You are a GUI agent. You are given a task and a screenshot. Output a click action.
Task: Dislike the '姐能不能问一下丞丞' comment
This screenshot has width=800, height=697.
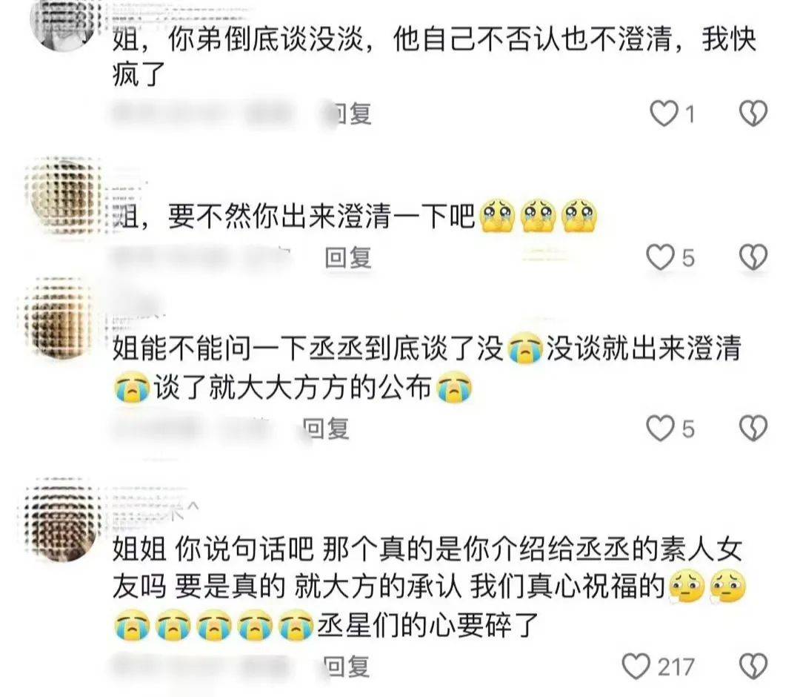753,428
